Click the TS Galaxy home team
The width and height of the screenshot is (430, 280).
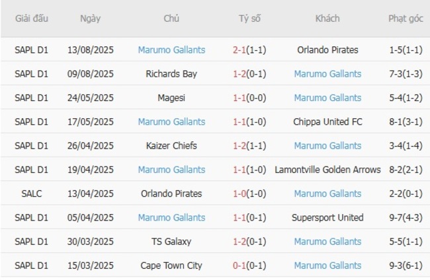click(x=171, y=242)
